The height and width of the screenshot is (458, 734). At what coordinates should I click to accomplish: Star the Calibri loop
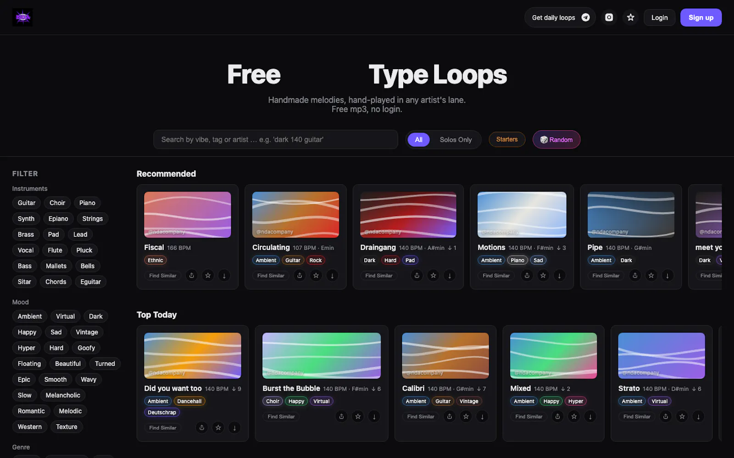click(466, 416)
